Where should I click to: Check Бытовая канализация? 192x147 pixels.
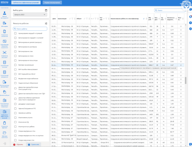(x=15, y=65)
